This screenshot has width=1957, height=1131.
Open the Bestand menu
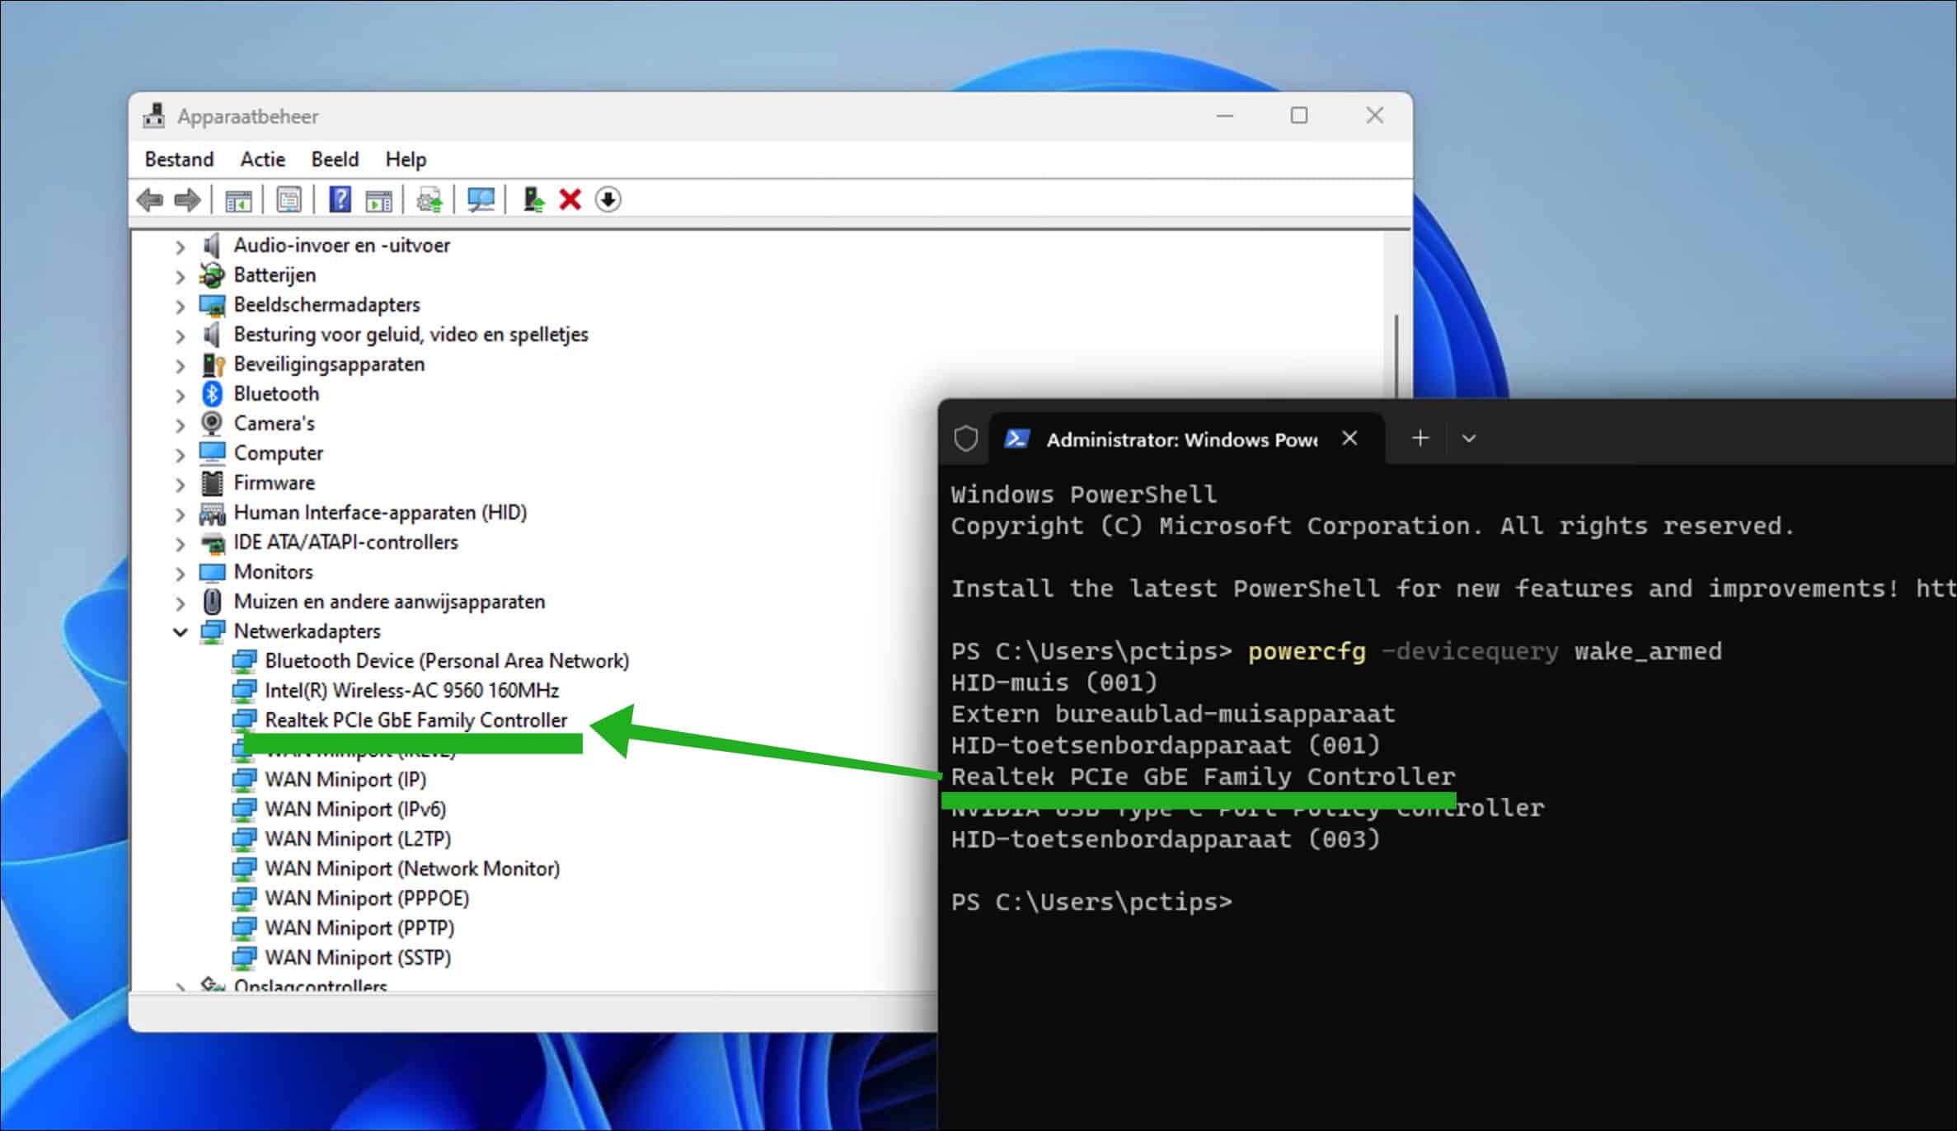pyautogui.click(x=179, y=159)
